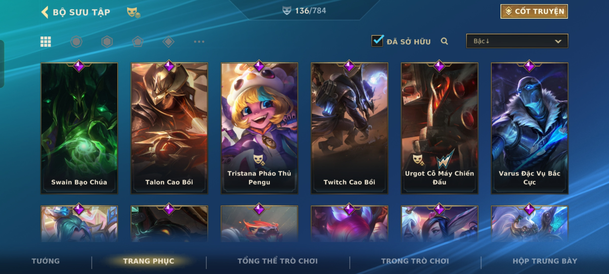Show more filters via three dots

(x=199, y=42)
